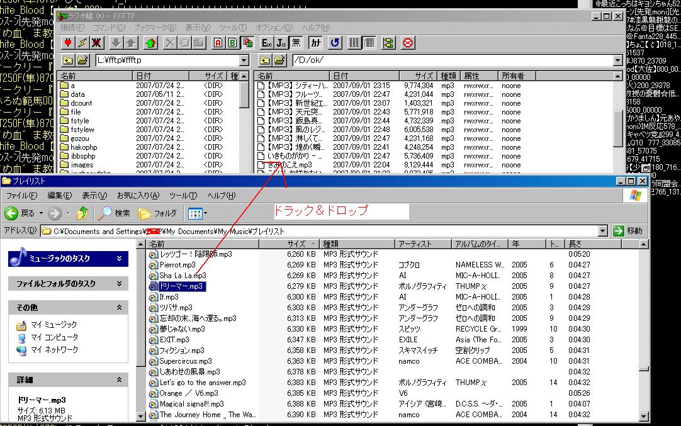This screenshot has width=681, height=426.
Task: Click the quick connect lightning icon
Action: (x=82, y=43)
